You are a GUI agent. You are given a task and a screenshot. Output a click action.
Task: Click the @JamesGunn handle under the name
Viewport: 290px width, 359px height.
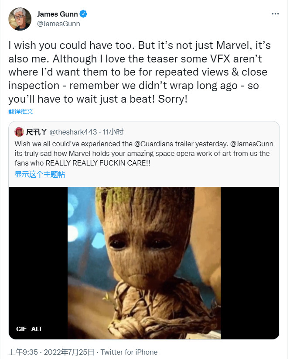tap(58, 24)
